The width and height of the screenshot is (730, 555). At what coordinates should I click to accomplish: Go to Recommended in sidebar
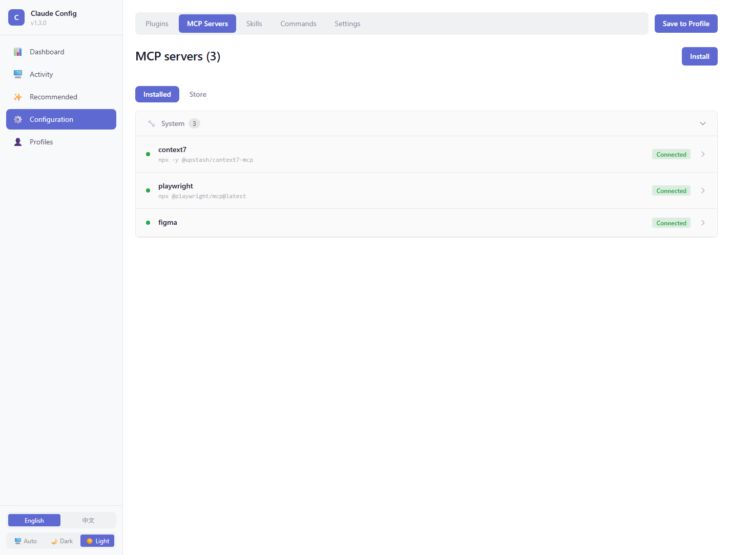(61, 97)
